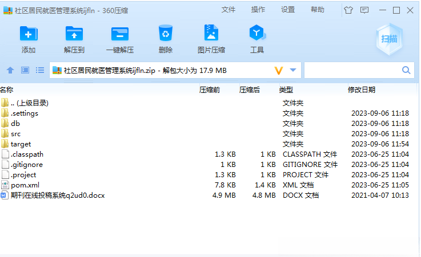Open the feedback message icon in title bar

coord(364,10)
